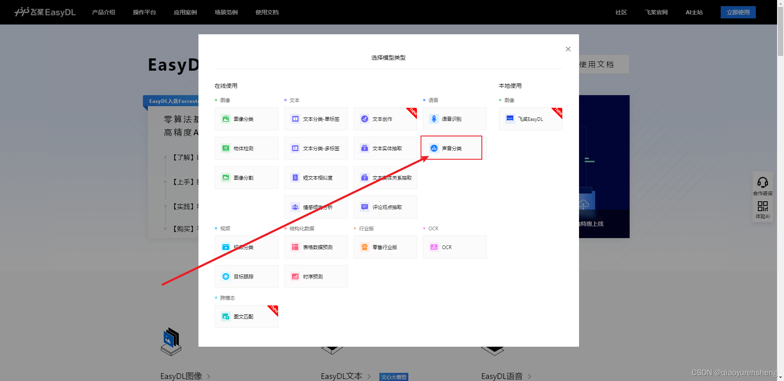Open 体验AI QR code icon

coord(762,206)
